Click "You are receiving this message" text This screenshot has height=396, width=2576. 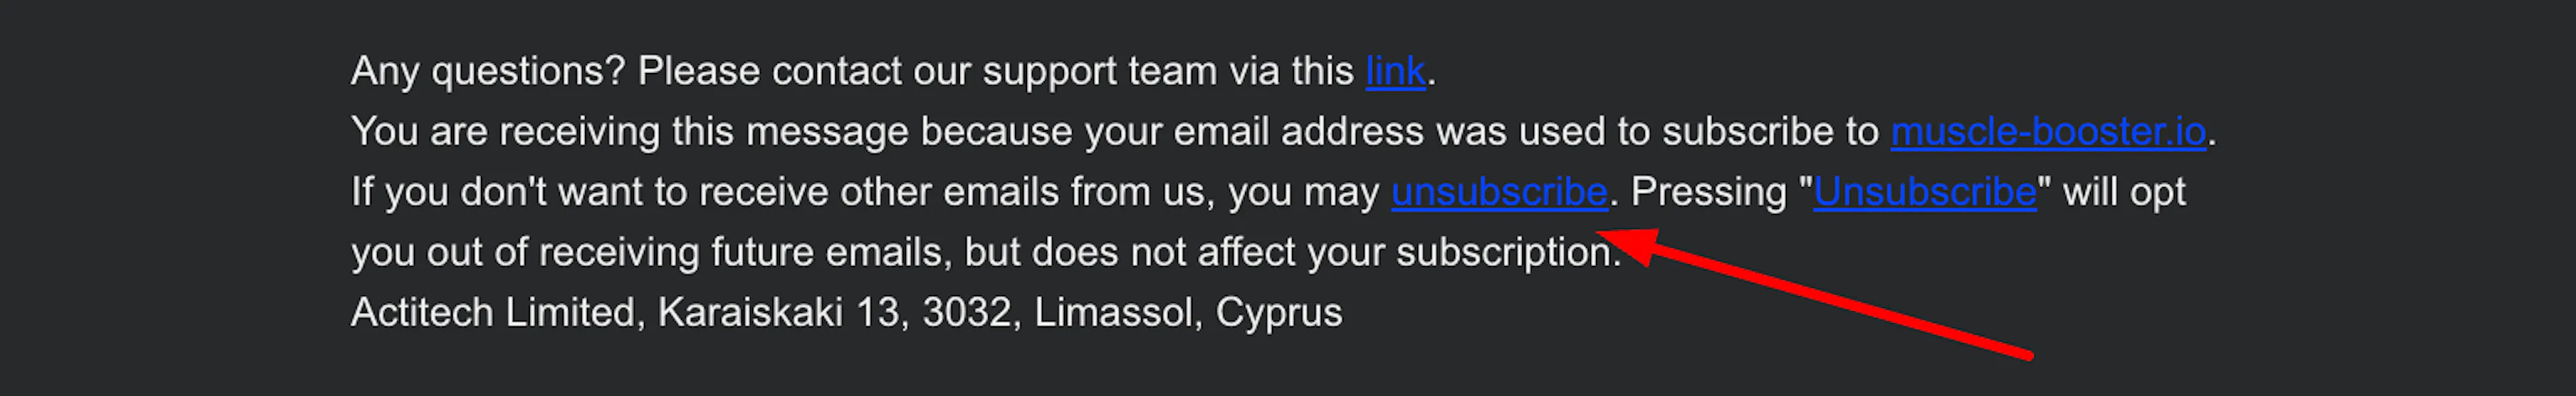point(630,132)
